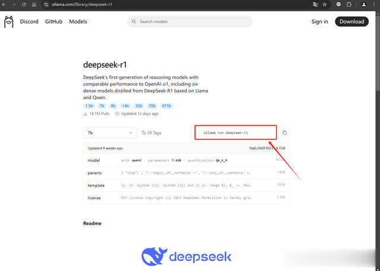Open the params file row
This screenshot has width=380, height=271.
point(186,173)
